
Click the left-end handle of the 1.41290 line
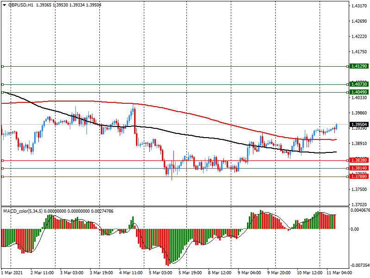click(3, 66)
